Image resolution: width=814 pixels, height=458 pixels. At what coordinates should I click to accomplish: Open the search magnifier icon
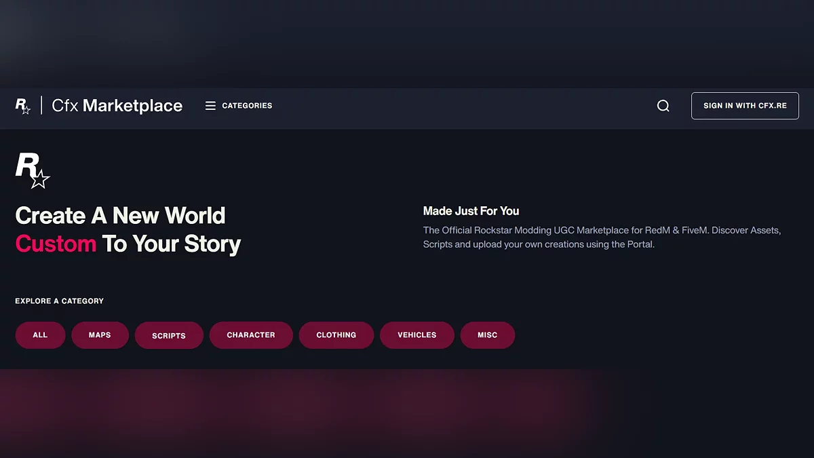663,106
